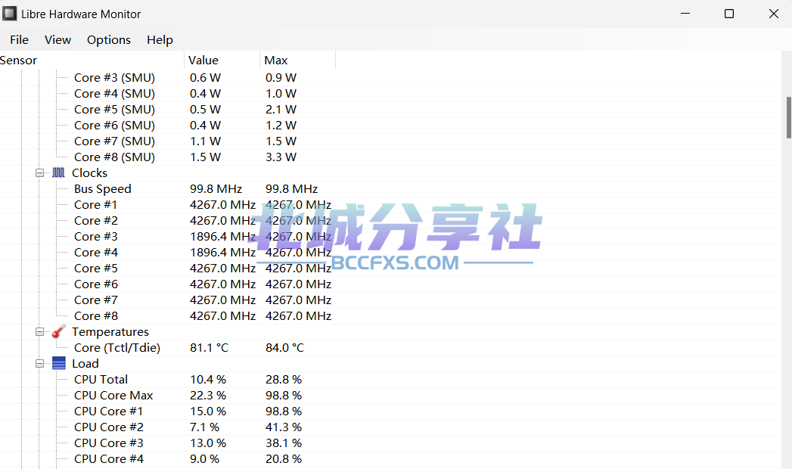
Task: Select the Temperatures group row label
Action: [x=110, y=331]
